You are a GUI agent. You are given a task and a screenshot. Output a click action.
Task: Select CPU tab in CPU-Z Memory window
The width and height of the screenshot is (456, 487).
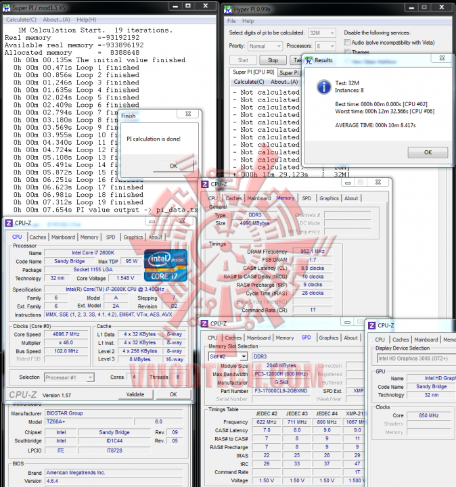click(212, 198)
